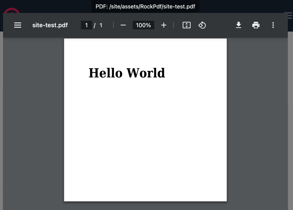Open the three-dot more actions menu
Viewport: 293px width, 210px height.
pyautogui.click(x=273, y=25)
